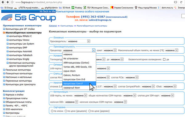Open Панельные компьютеры category

coord(17,70)
